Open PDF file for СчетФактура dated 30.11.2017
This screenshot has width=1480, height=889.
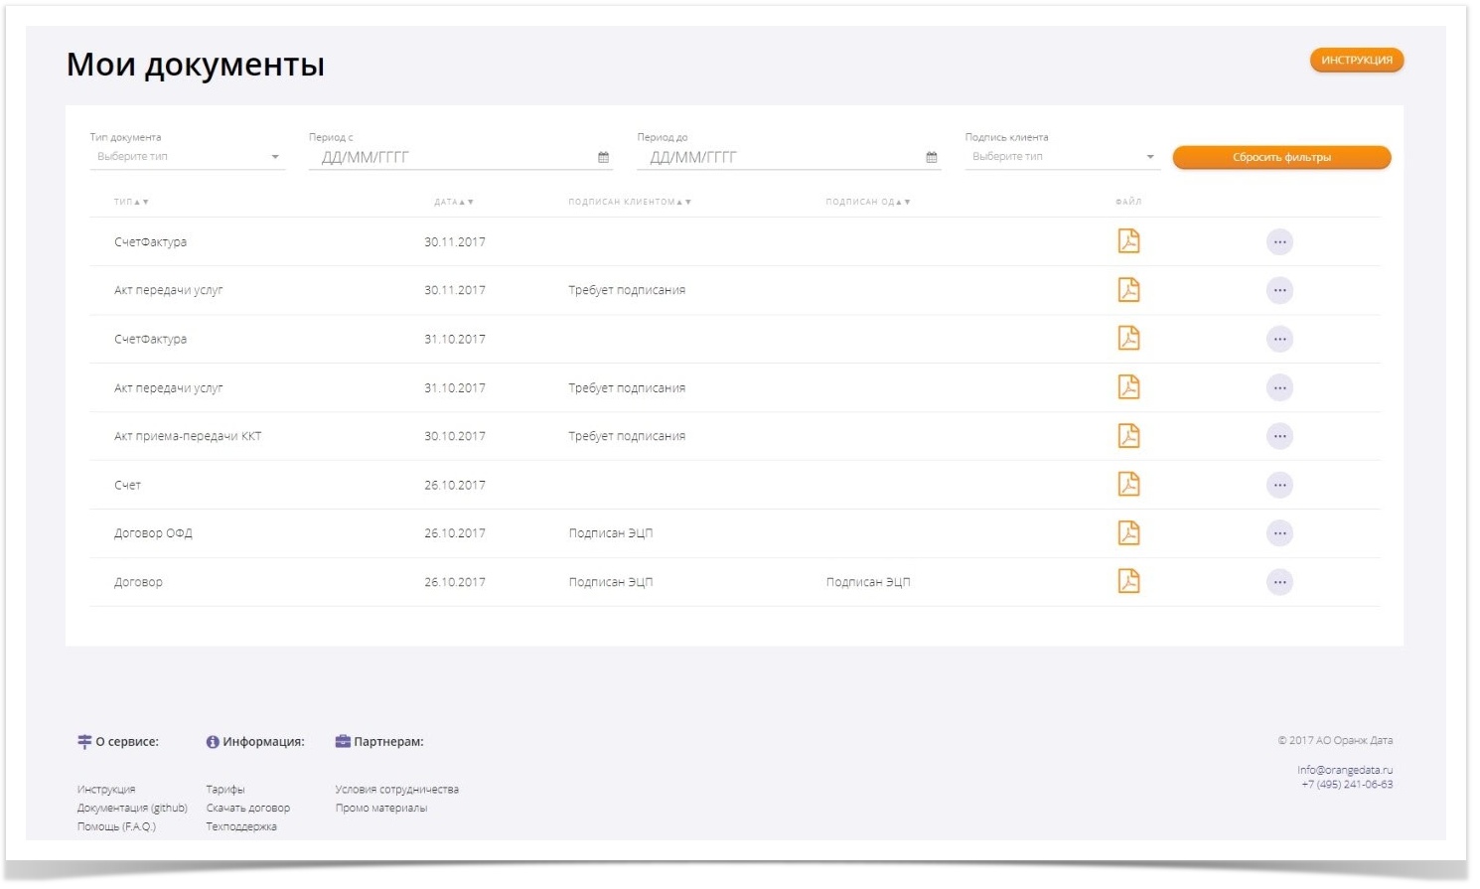pos(1128,241)
